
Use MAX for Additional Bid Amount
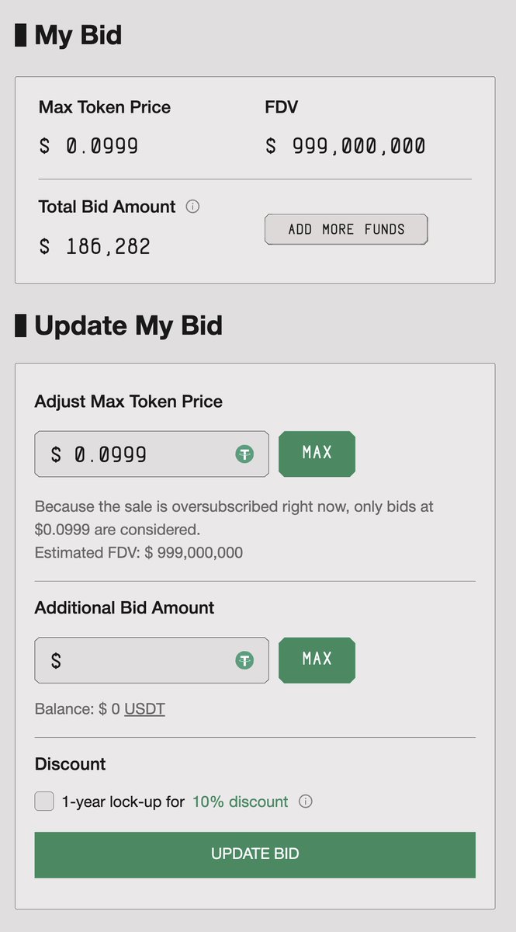click(317, 660)
